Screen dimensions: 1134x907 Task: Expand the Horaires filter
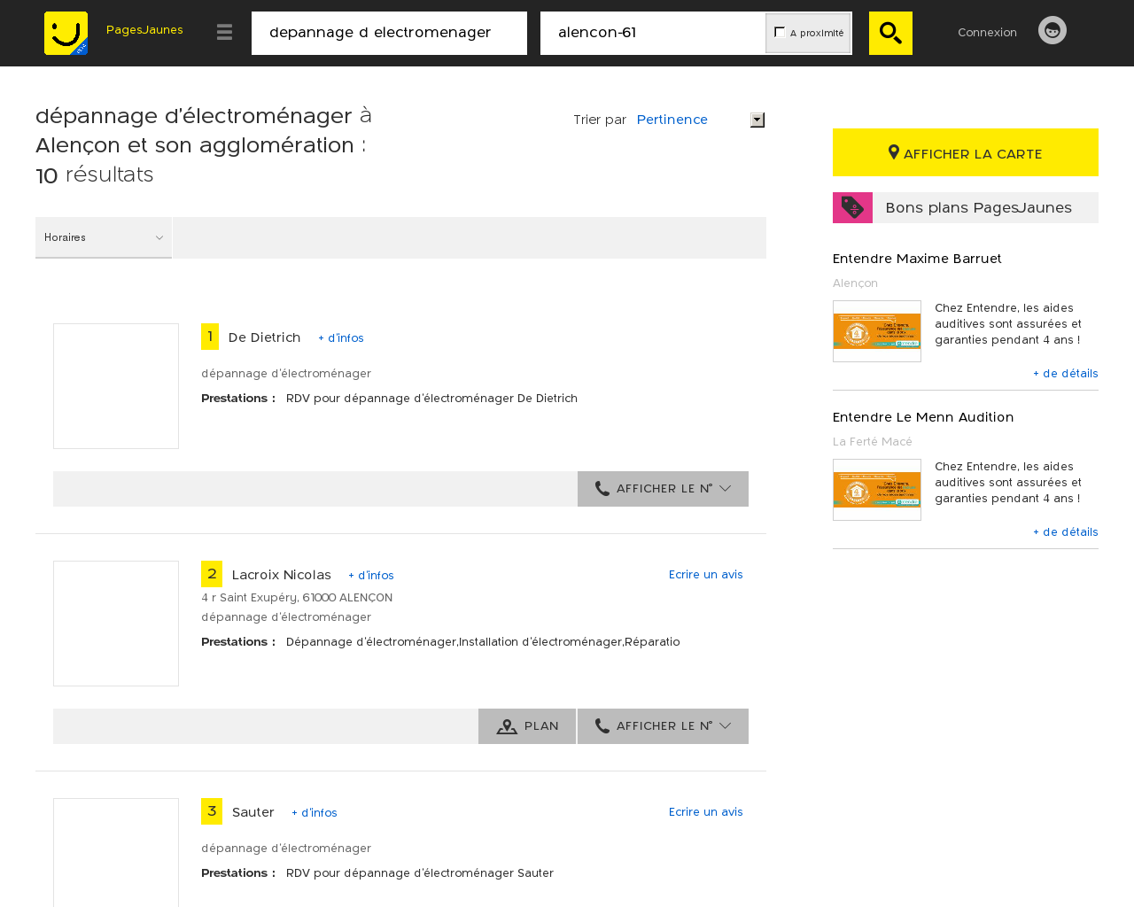click(x=104, y=237)
